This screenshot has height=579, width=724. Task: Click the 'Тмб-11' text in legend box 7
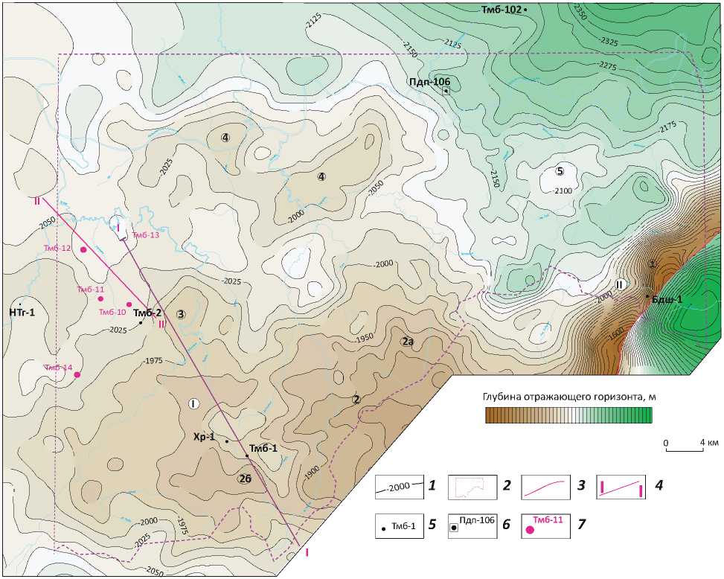pos(548,519)
